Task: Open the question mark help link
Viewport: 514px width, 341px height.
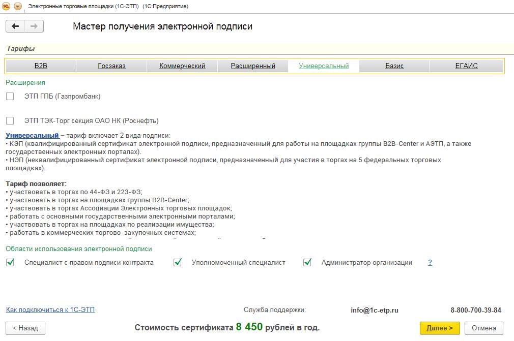Action: (430, 262)
